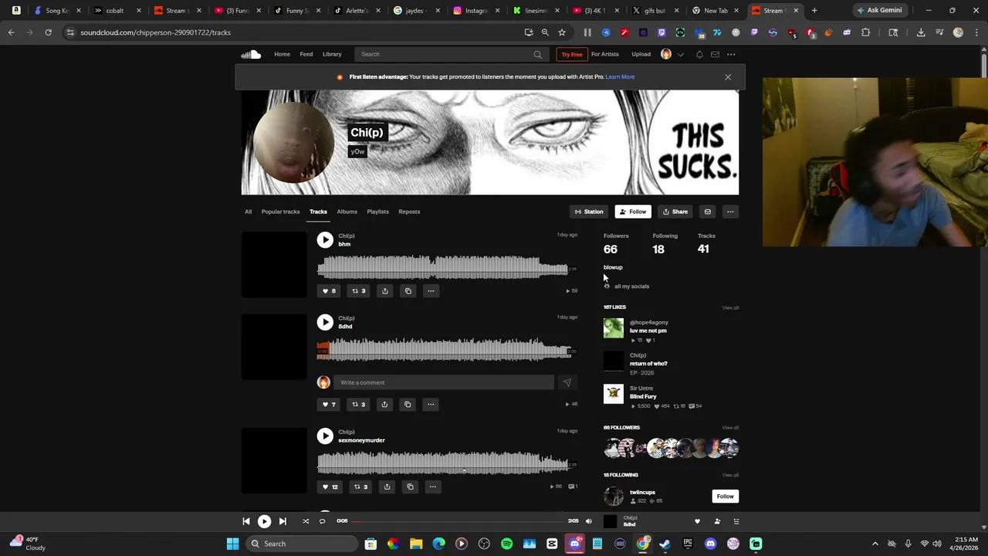View all 66 followers
The image size is (988, 556).
point(730,428)
